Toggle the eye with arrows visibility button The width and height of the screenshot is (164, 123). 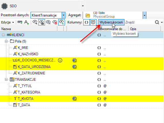(x=61, y=22)
